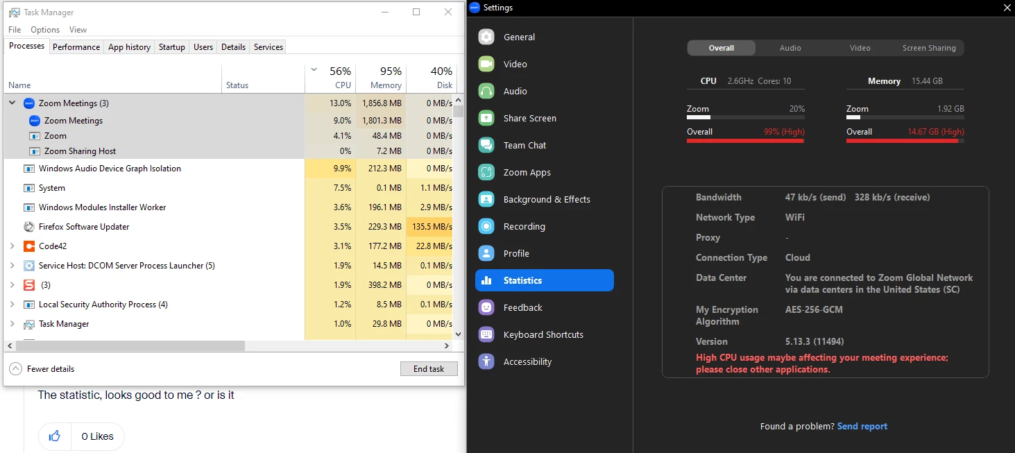
Task: Select the Share Screen icon
Action: pos(486,118)
